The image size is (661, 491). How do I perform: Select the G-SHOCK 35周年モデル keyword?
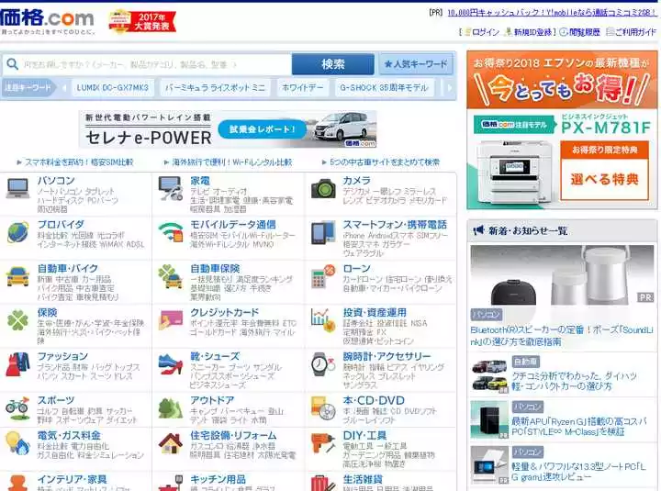coord(384,88)
